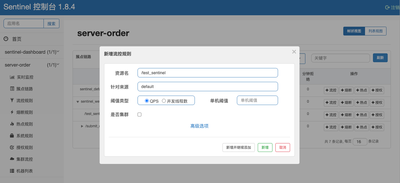Click the 授权规则 check icon
This screenshot has height=183, width=400.
pyautogui.click(x=12, y=148)
